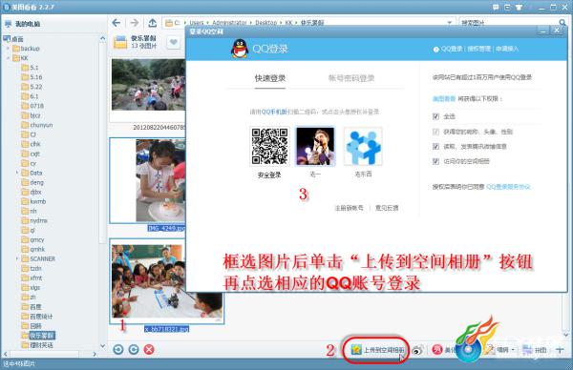
Task: Open the 编辑 edit tool
Action: pos(498,350)
